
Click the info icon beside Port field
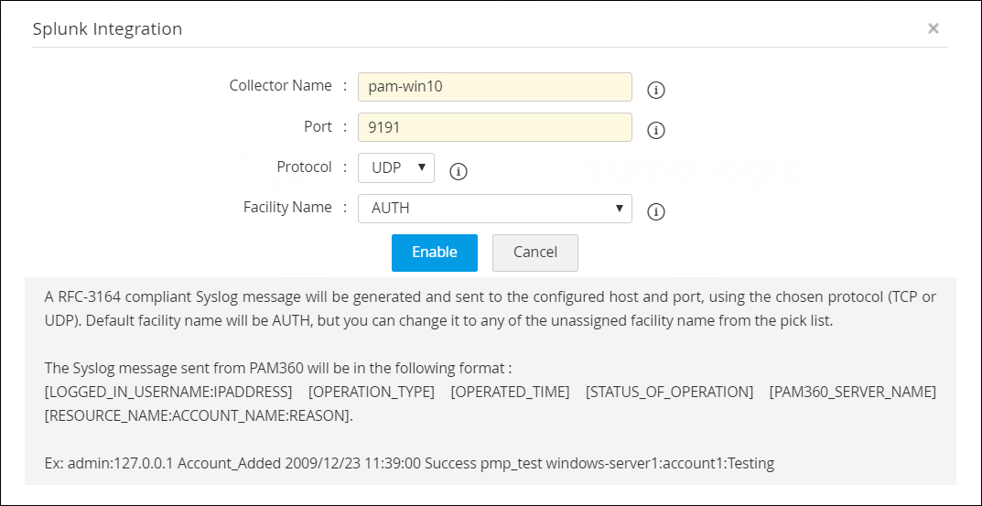(655, 131)
